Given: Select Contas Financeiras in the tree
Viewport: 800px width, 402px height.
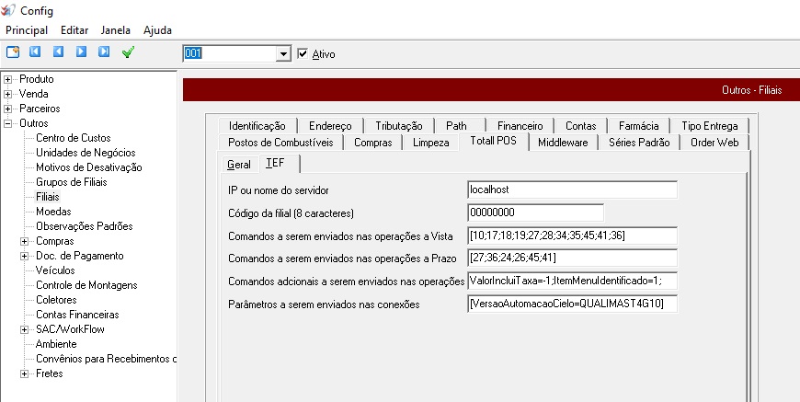Looking at the screenshot, I should (x=77, y=315).
